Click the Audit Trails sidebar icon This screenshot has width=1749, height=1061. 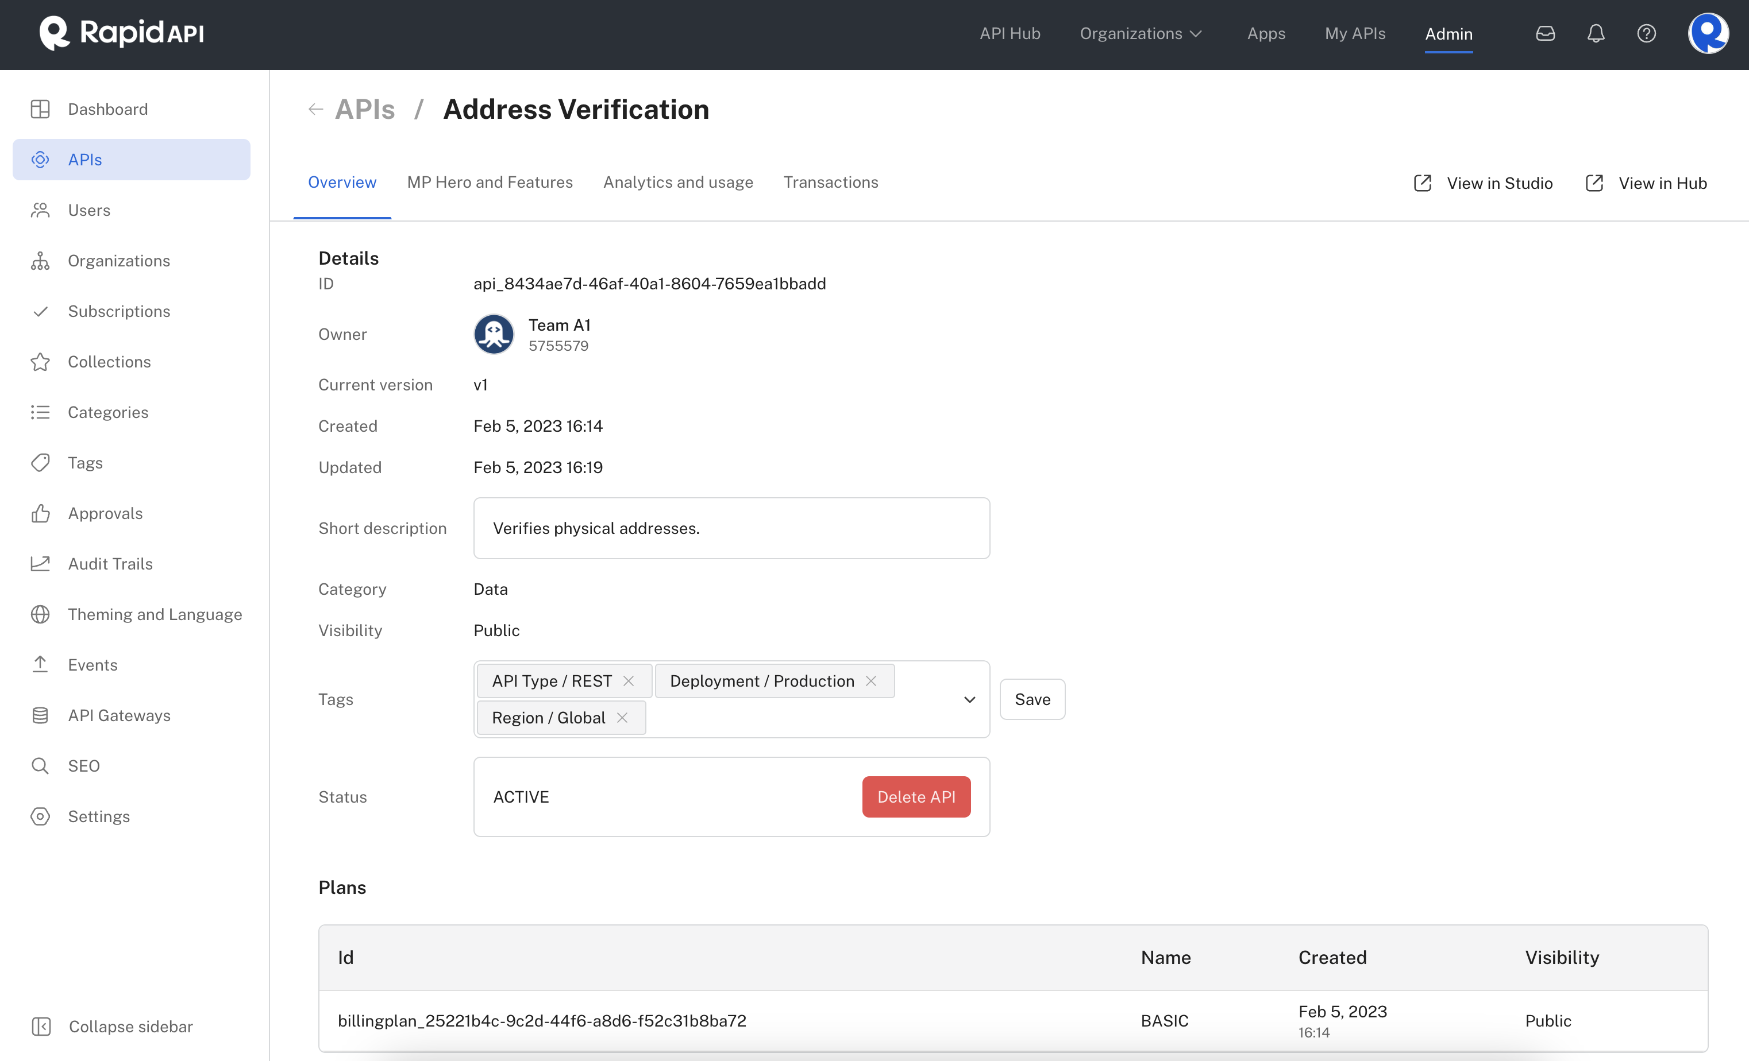40,564
